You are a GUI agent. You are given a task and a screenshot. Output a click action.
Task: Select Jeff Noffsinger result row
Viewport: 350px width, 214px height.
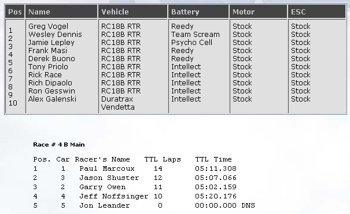click(x=135, y=196)
